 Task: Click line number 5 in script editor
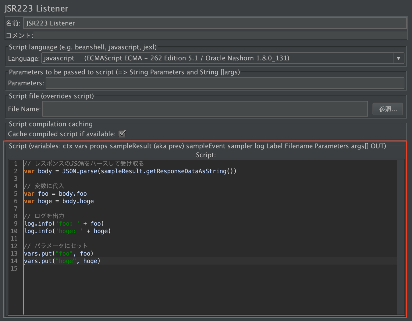pos(15,194)
